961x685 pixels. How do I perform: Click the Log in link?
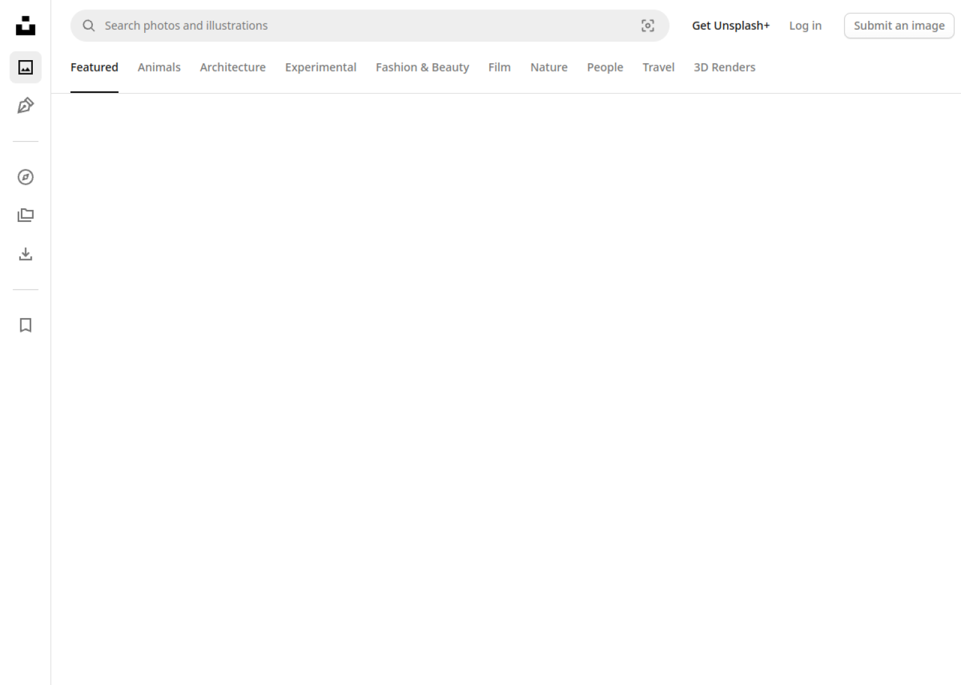[x=805, y=25]
